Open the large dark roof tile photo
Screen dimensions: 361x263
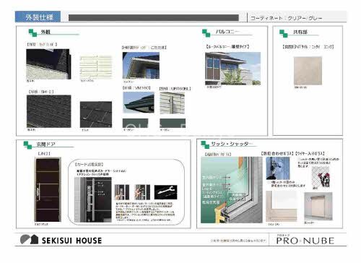49,111
